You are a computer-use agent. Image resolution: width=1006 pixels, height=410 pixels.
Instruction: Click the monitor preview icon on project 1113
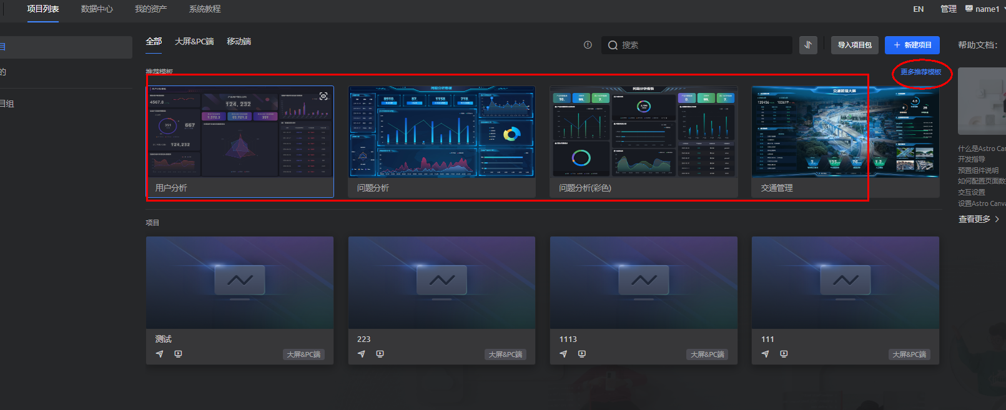pyautogui.click(x=582, y=354)
